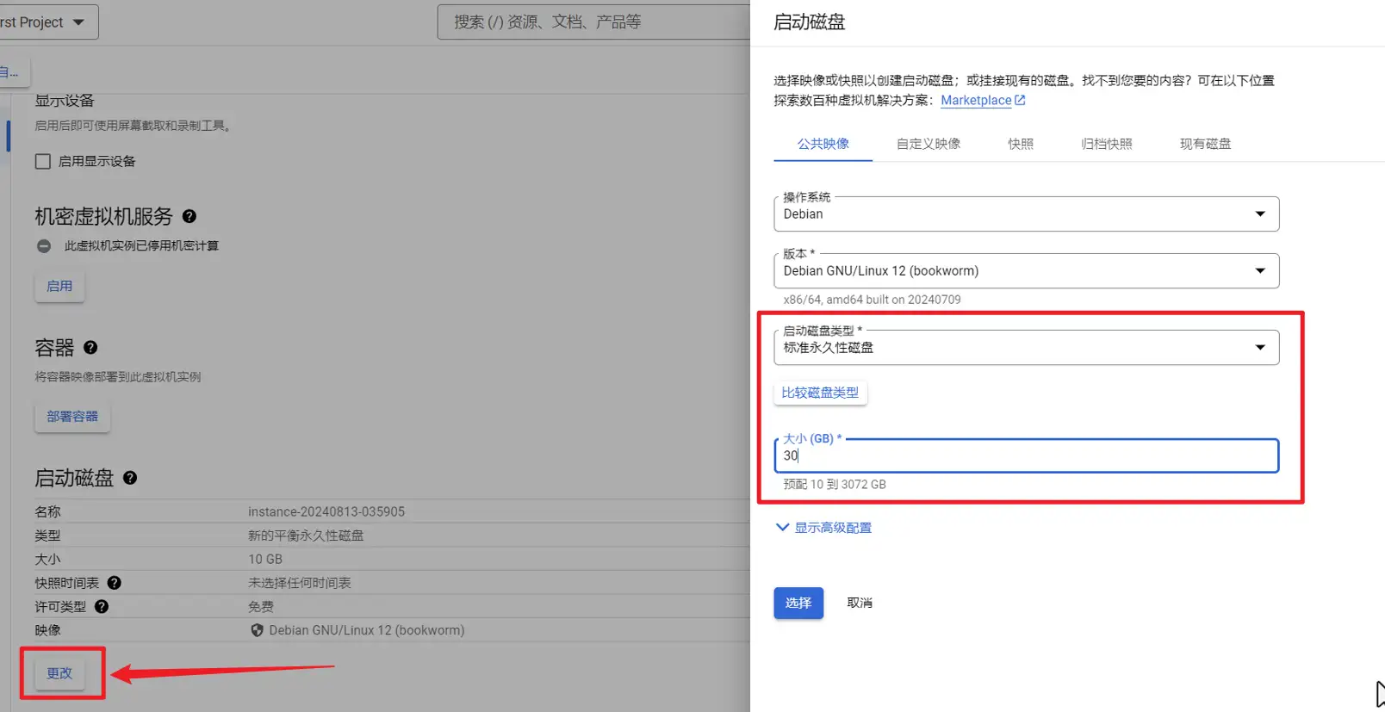Click the external link icon after Marketplace
The width and height of the screenshot is (1385, 712).
coord(1021,100)
